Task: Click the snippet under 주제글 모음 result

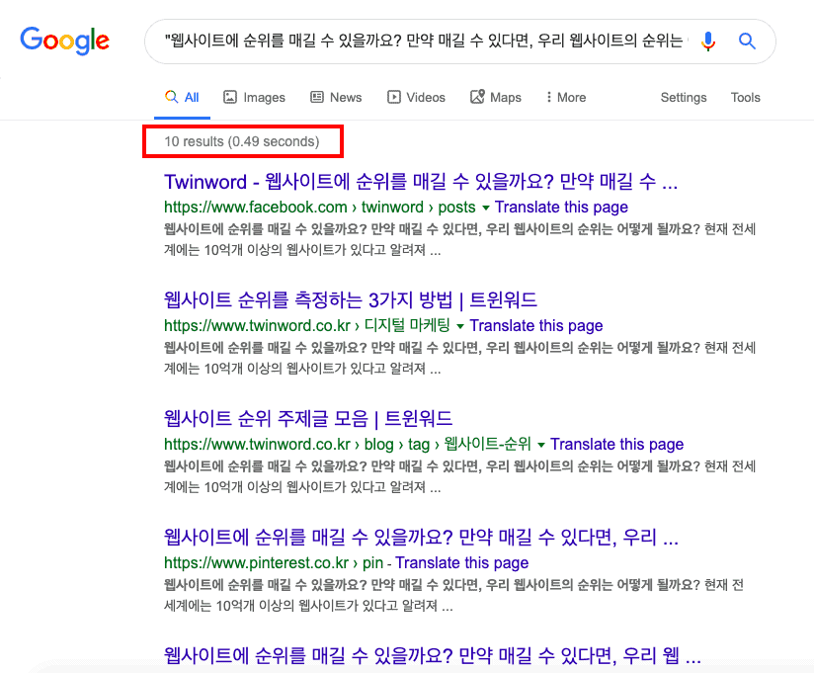Action: click(460, 476)
